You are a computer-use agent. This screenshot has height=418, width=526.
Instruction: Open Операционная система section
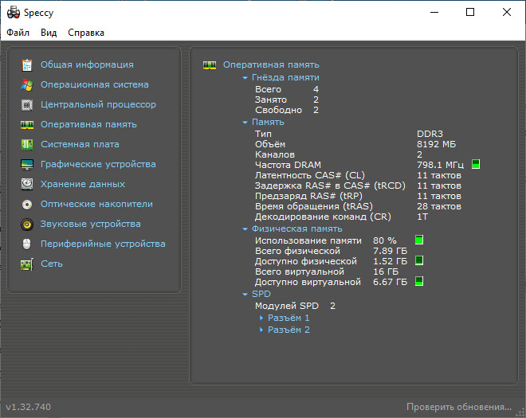coord(95,84)
